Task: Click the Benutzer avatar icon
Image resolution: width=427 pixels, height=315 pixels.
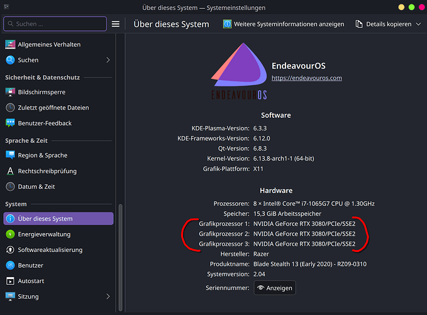Action: pyautogui.click(x=10, y=265)
